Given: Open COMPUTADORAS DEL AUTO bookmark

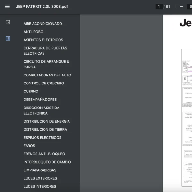Looking at the screenshot, I should [47, 75].
